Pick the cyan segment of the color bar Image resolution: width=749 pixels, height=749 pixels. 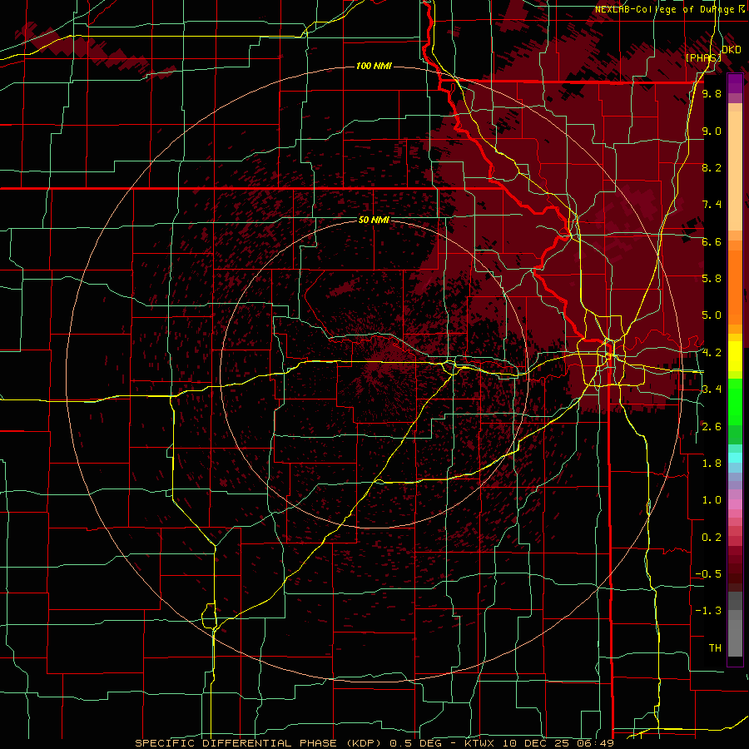(735, 458)
